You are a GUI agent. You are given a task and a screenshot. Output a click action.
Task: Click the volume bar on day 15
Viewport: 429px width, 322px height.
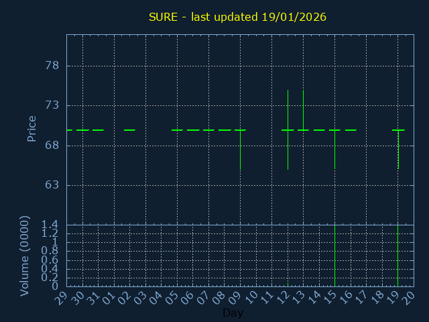334,255
